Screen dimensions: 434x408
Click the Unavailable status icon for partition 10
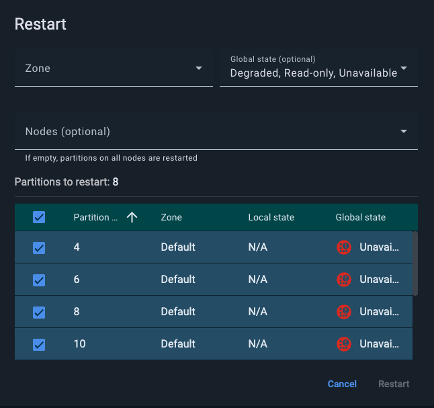(344, 344)
